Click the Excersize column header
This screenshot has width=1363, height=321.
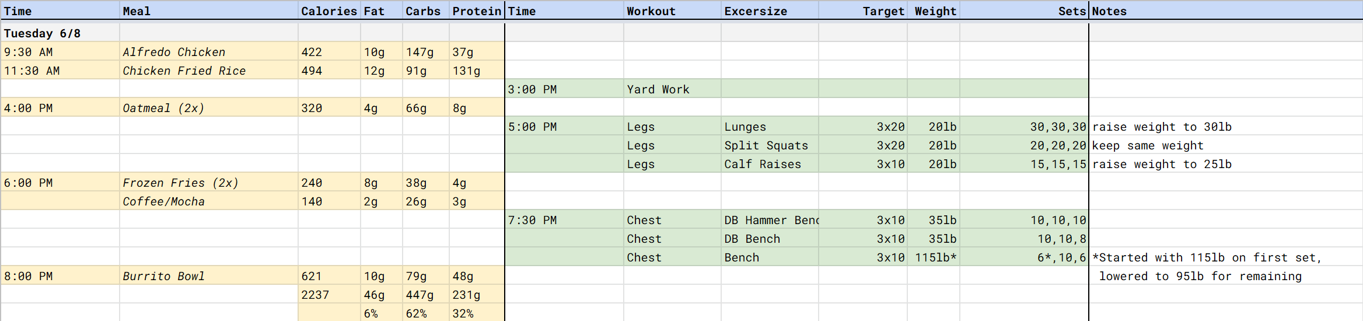point(756,11)
